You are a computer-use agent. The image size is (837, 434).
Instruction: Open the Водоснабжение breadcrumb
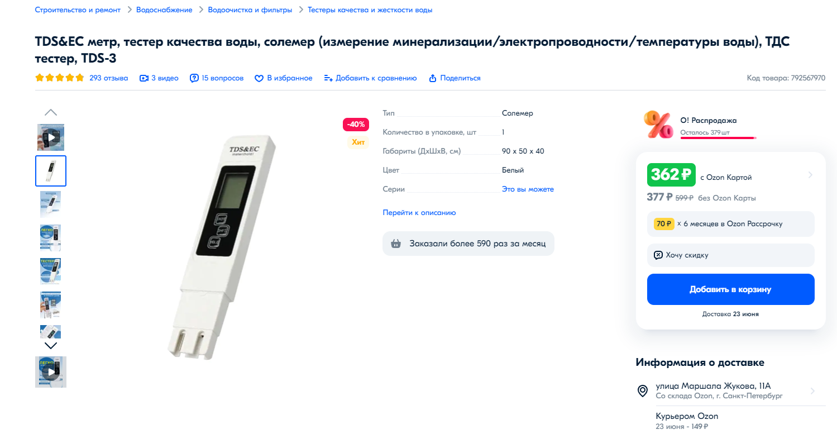(x=164, y=10)
